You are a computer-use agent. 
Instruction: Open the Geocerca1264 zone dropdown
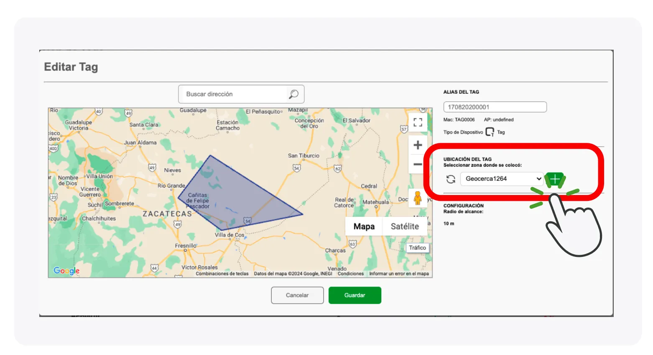pyautogui.click(x=502, y=179)
